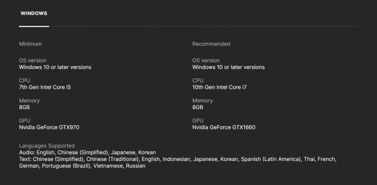The image size is (377, 185).
Task: Click Windows 10 text under Minimum
Action: point(55,67)
